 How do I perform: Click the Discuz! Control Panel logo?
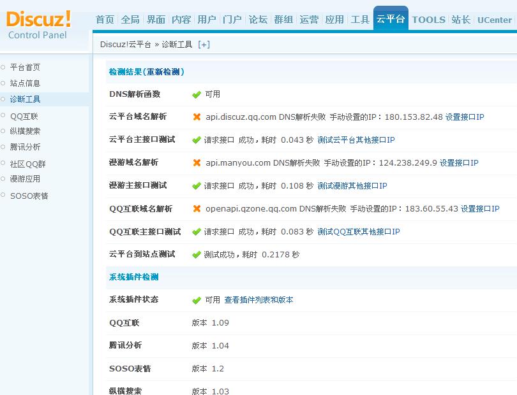38,24
